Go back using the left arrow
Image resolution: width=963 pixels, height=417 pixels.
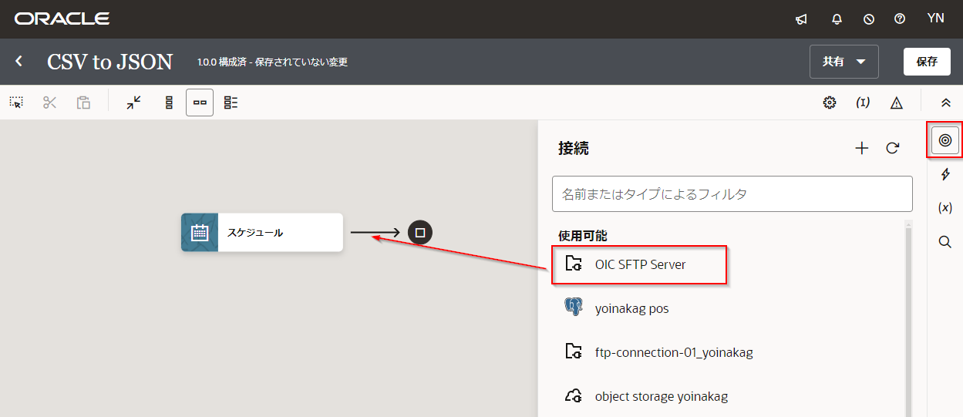[x=19, y=62]
